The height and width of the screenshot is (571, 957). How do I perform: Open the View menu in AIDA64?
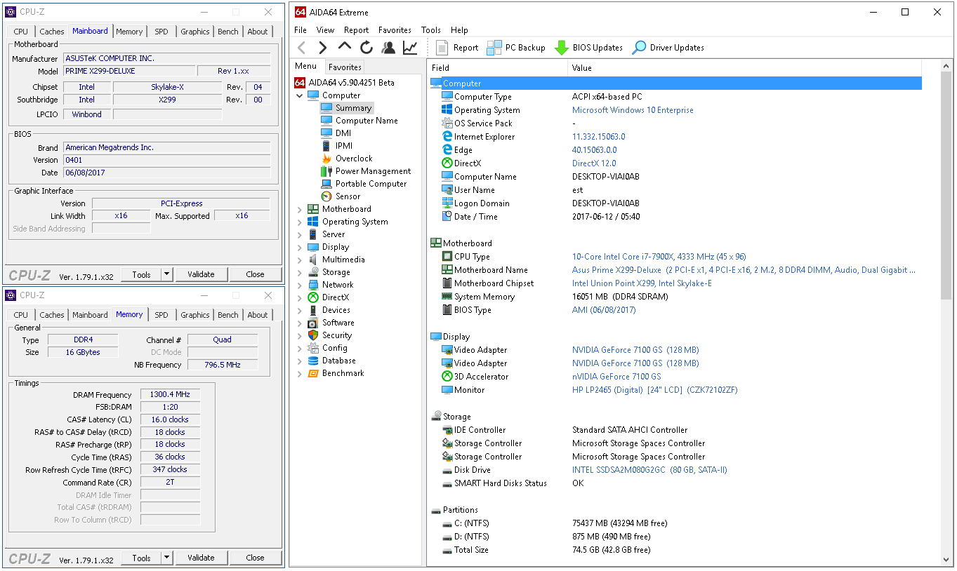(x=325, y=30)
